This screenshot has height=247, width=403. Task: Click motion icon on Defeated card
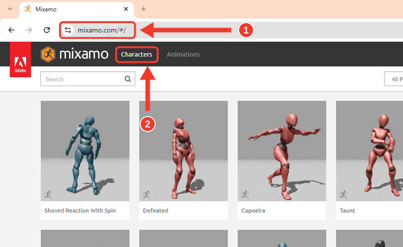coord(147,195)
